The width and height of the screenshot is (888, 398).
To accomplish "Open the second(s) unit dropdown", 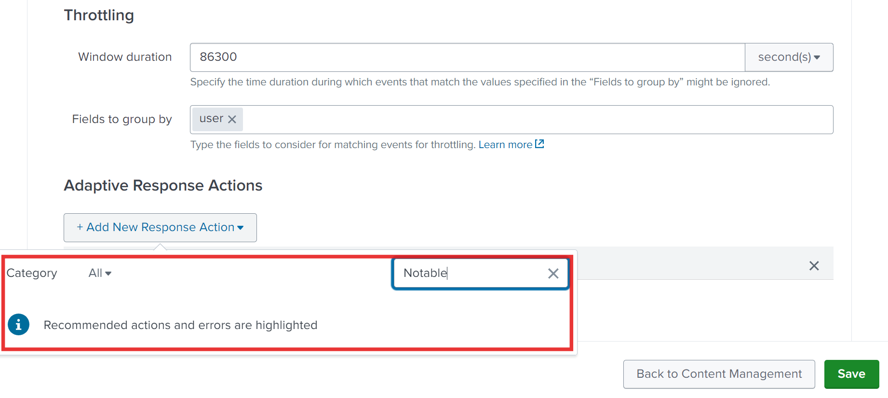I will pos(789,57).
